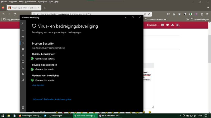Open the Beeld menu
211x118 pixels.
coord(21,2)
